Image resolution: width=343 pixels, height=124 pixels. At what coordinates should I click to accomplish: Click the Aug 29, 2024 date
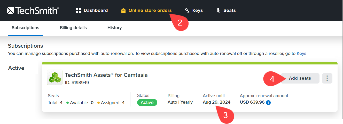coord(216,102)
